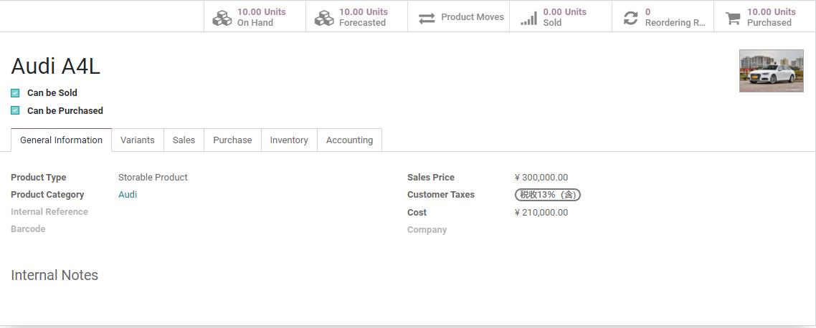816x328 pixels.
Task: View 10.00 Units Purchased stat
Action: [x=764, y=16]
